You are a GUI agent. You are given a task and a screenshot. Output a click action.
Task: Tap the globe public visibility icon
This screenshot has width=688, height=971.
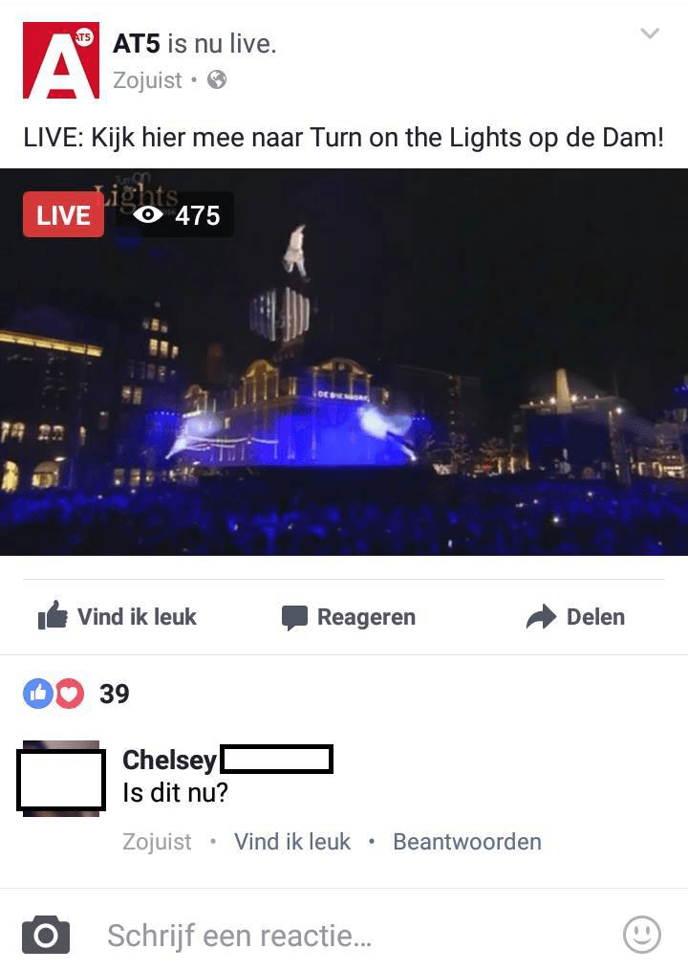pos(217,80)
